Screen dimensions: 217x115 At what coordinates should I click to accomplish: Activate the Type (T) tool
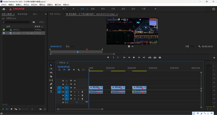51,92
